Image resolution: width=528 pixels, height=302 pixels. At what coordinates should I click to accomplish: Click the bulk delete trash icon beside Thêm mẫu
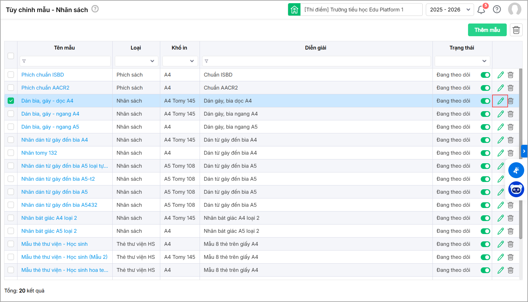pyautogui.click(x=516, y=30)
